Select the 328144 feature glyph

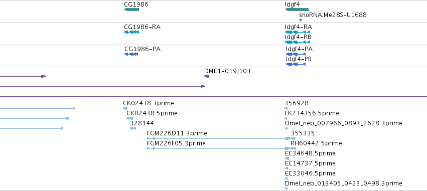133,128
